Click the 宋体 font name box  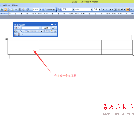tap(83, 9)
